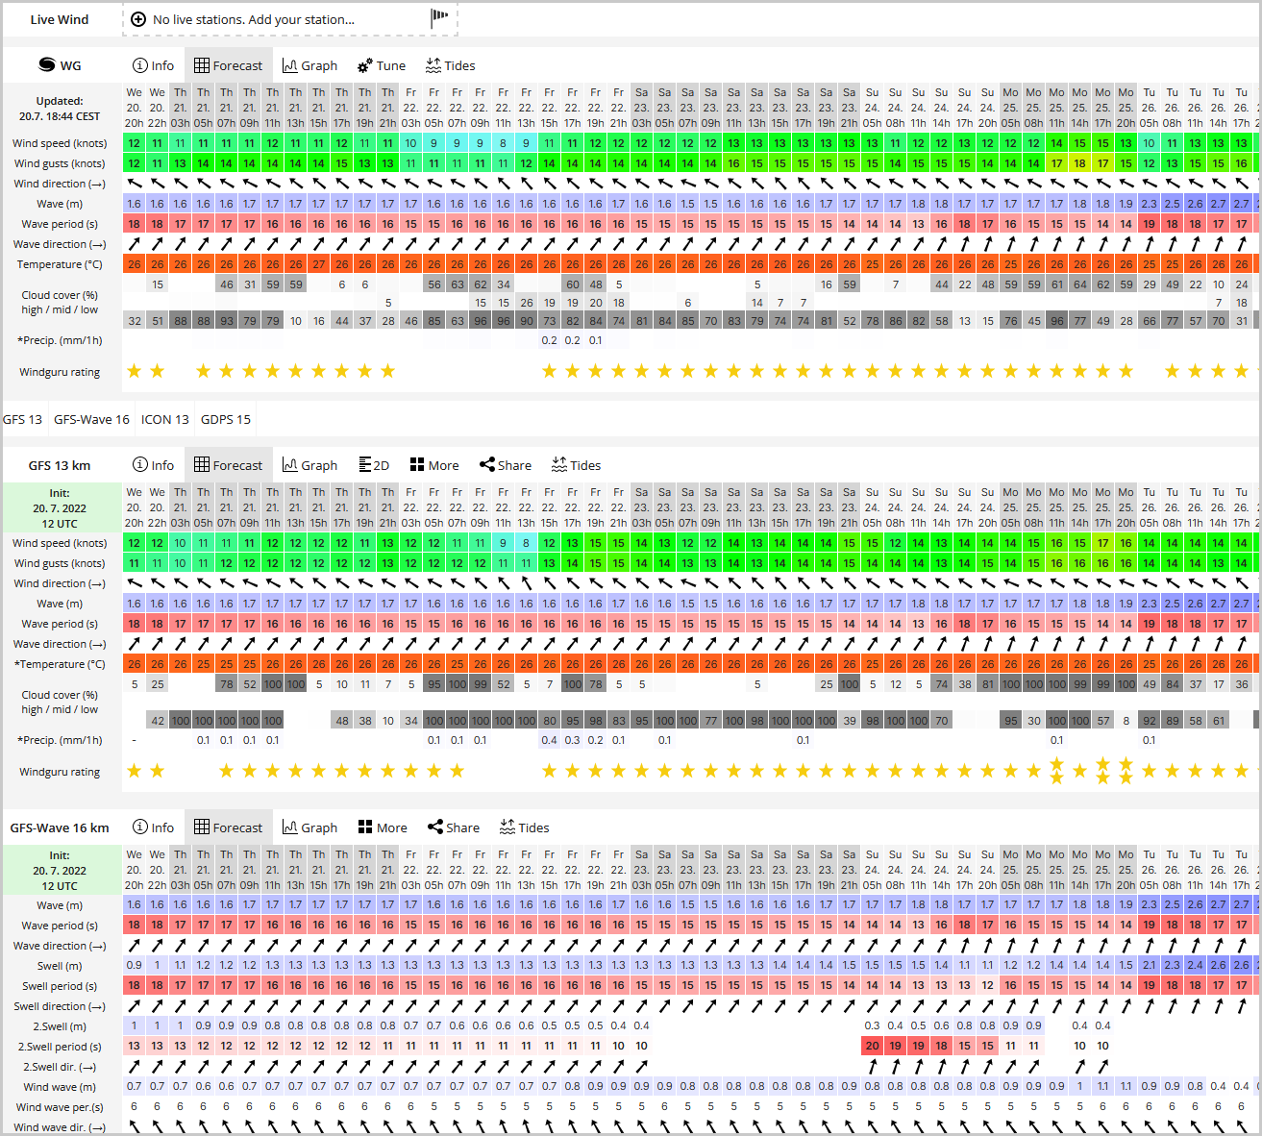
Task: Show Info for the WG forecast
Action: (153, 65)
